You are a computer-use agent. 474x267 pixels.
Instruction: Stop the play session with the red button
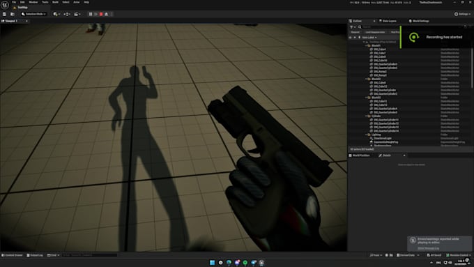click(x=101, y=14)
